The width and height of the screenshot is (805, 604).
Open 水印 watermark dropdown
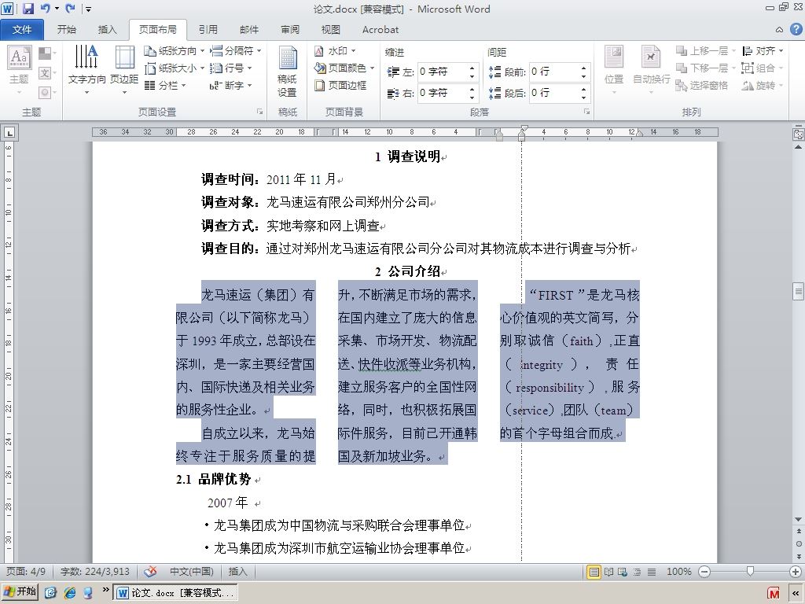pyautogui.click(x=336, y=51)
